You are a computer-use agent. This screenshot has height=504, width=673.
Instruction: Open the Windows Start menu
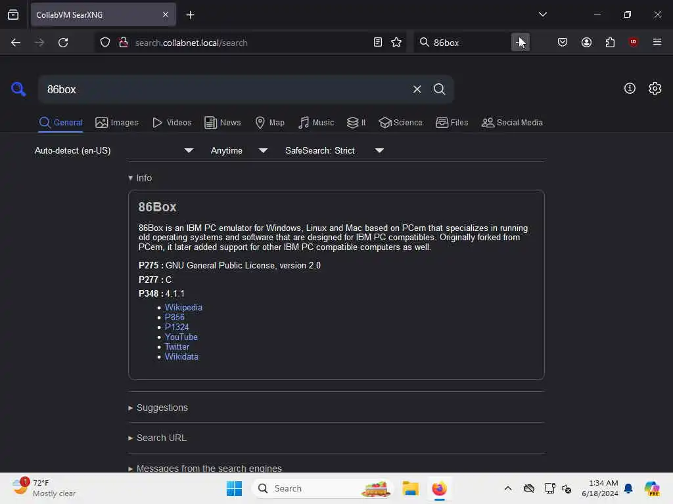tap(235, 488)
